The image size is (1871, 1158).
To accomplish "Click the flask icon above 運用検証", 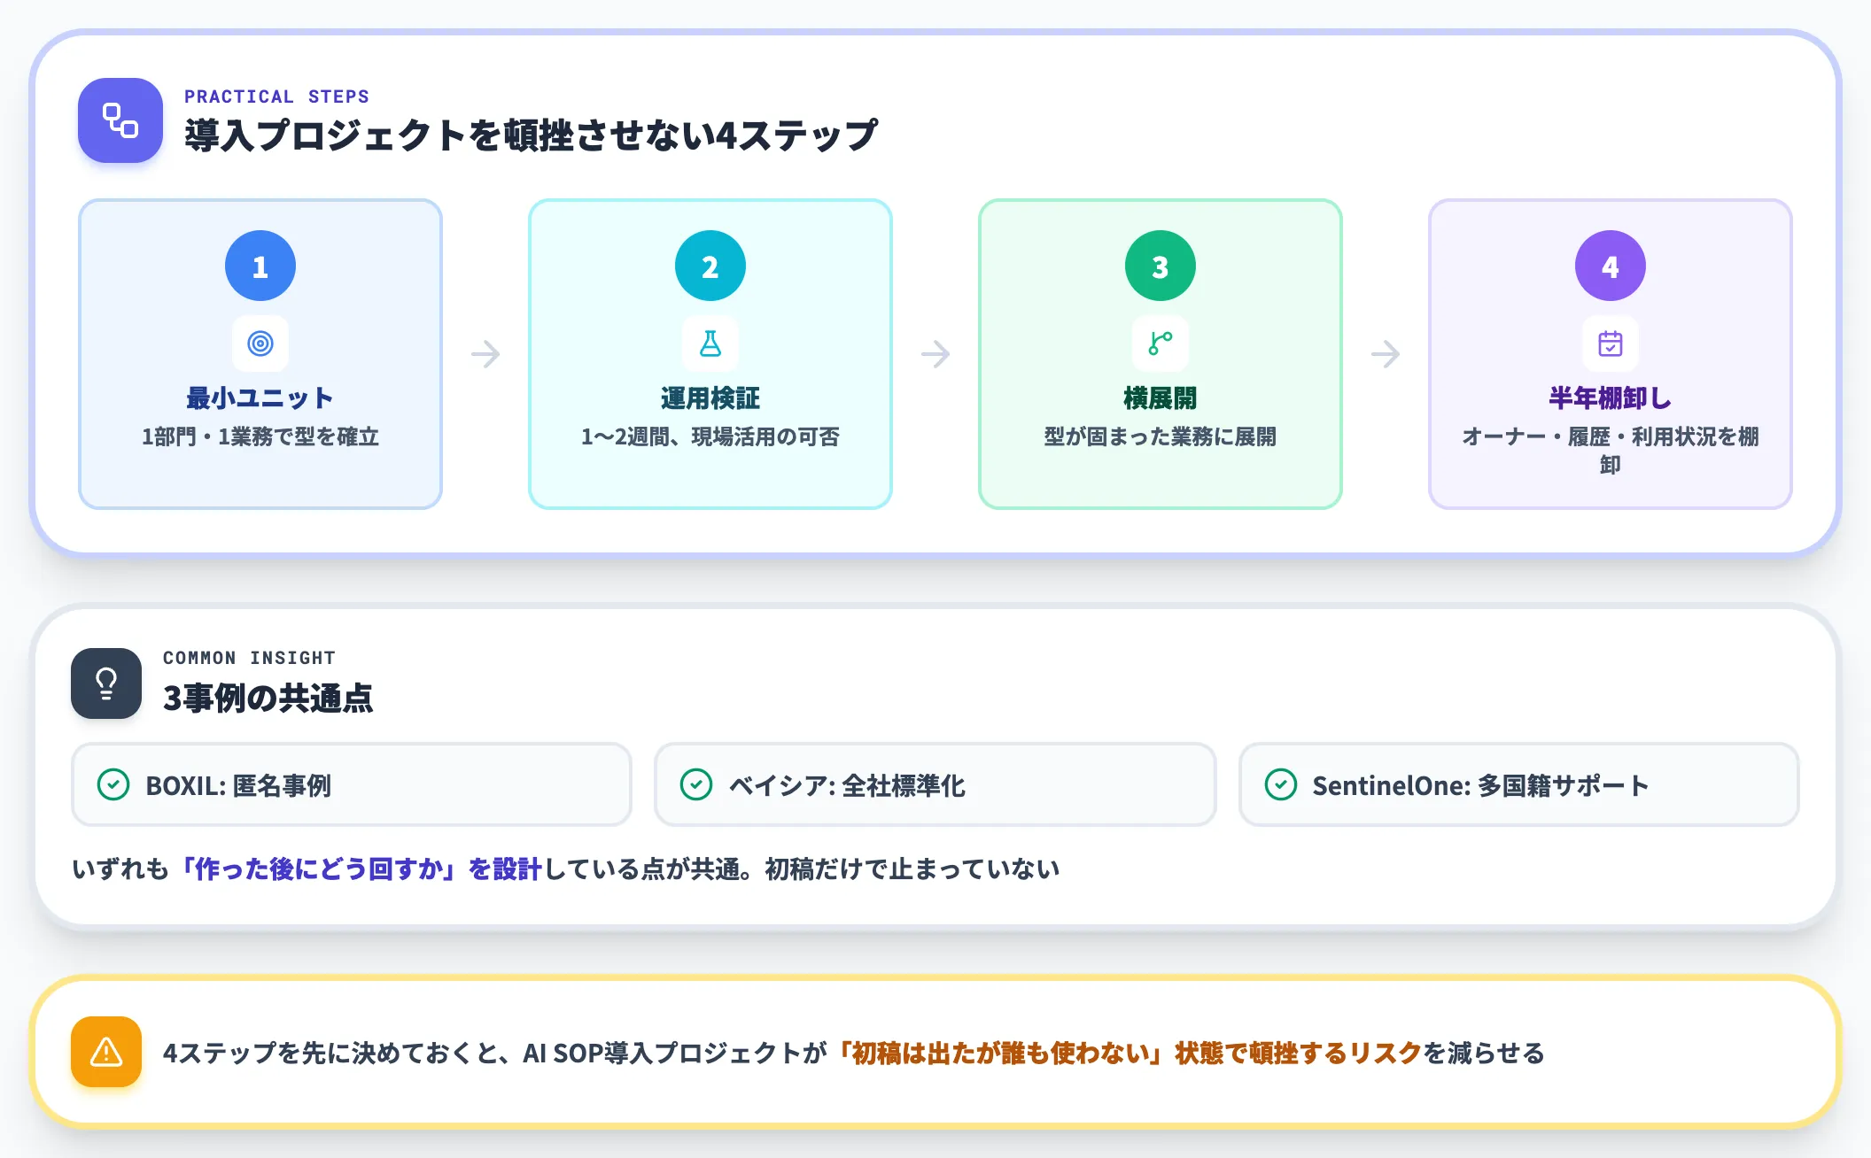I will click(710, 344).
